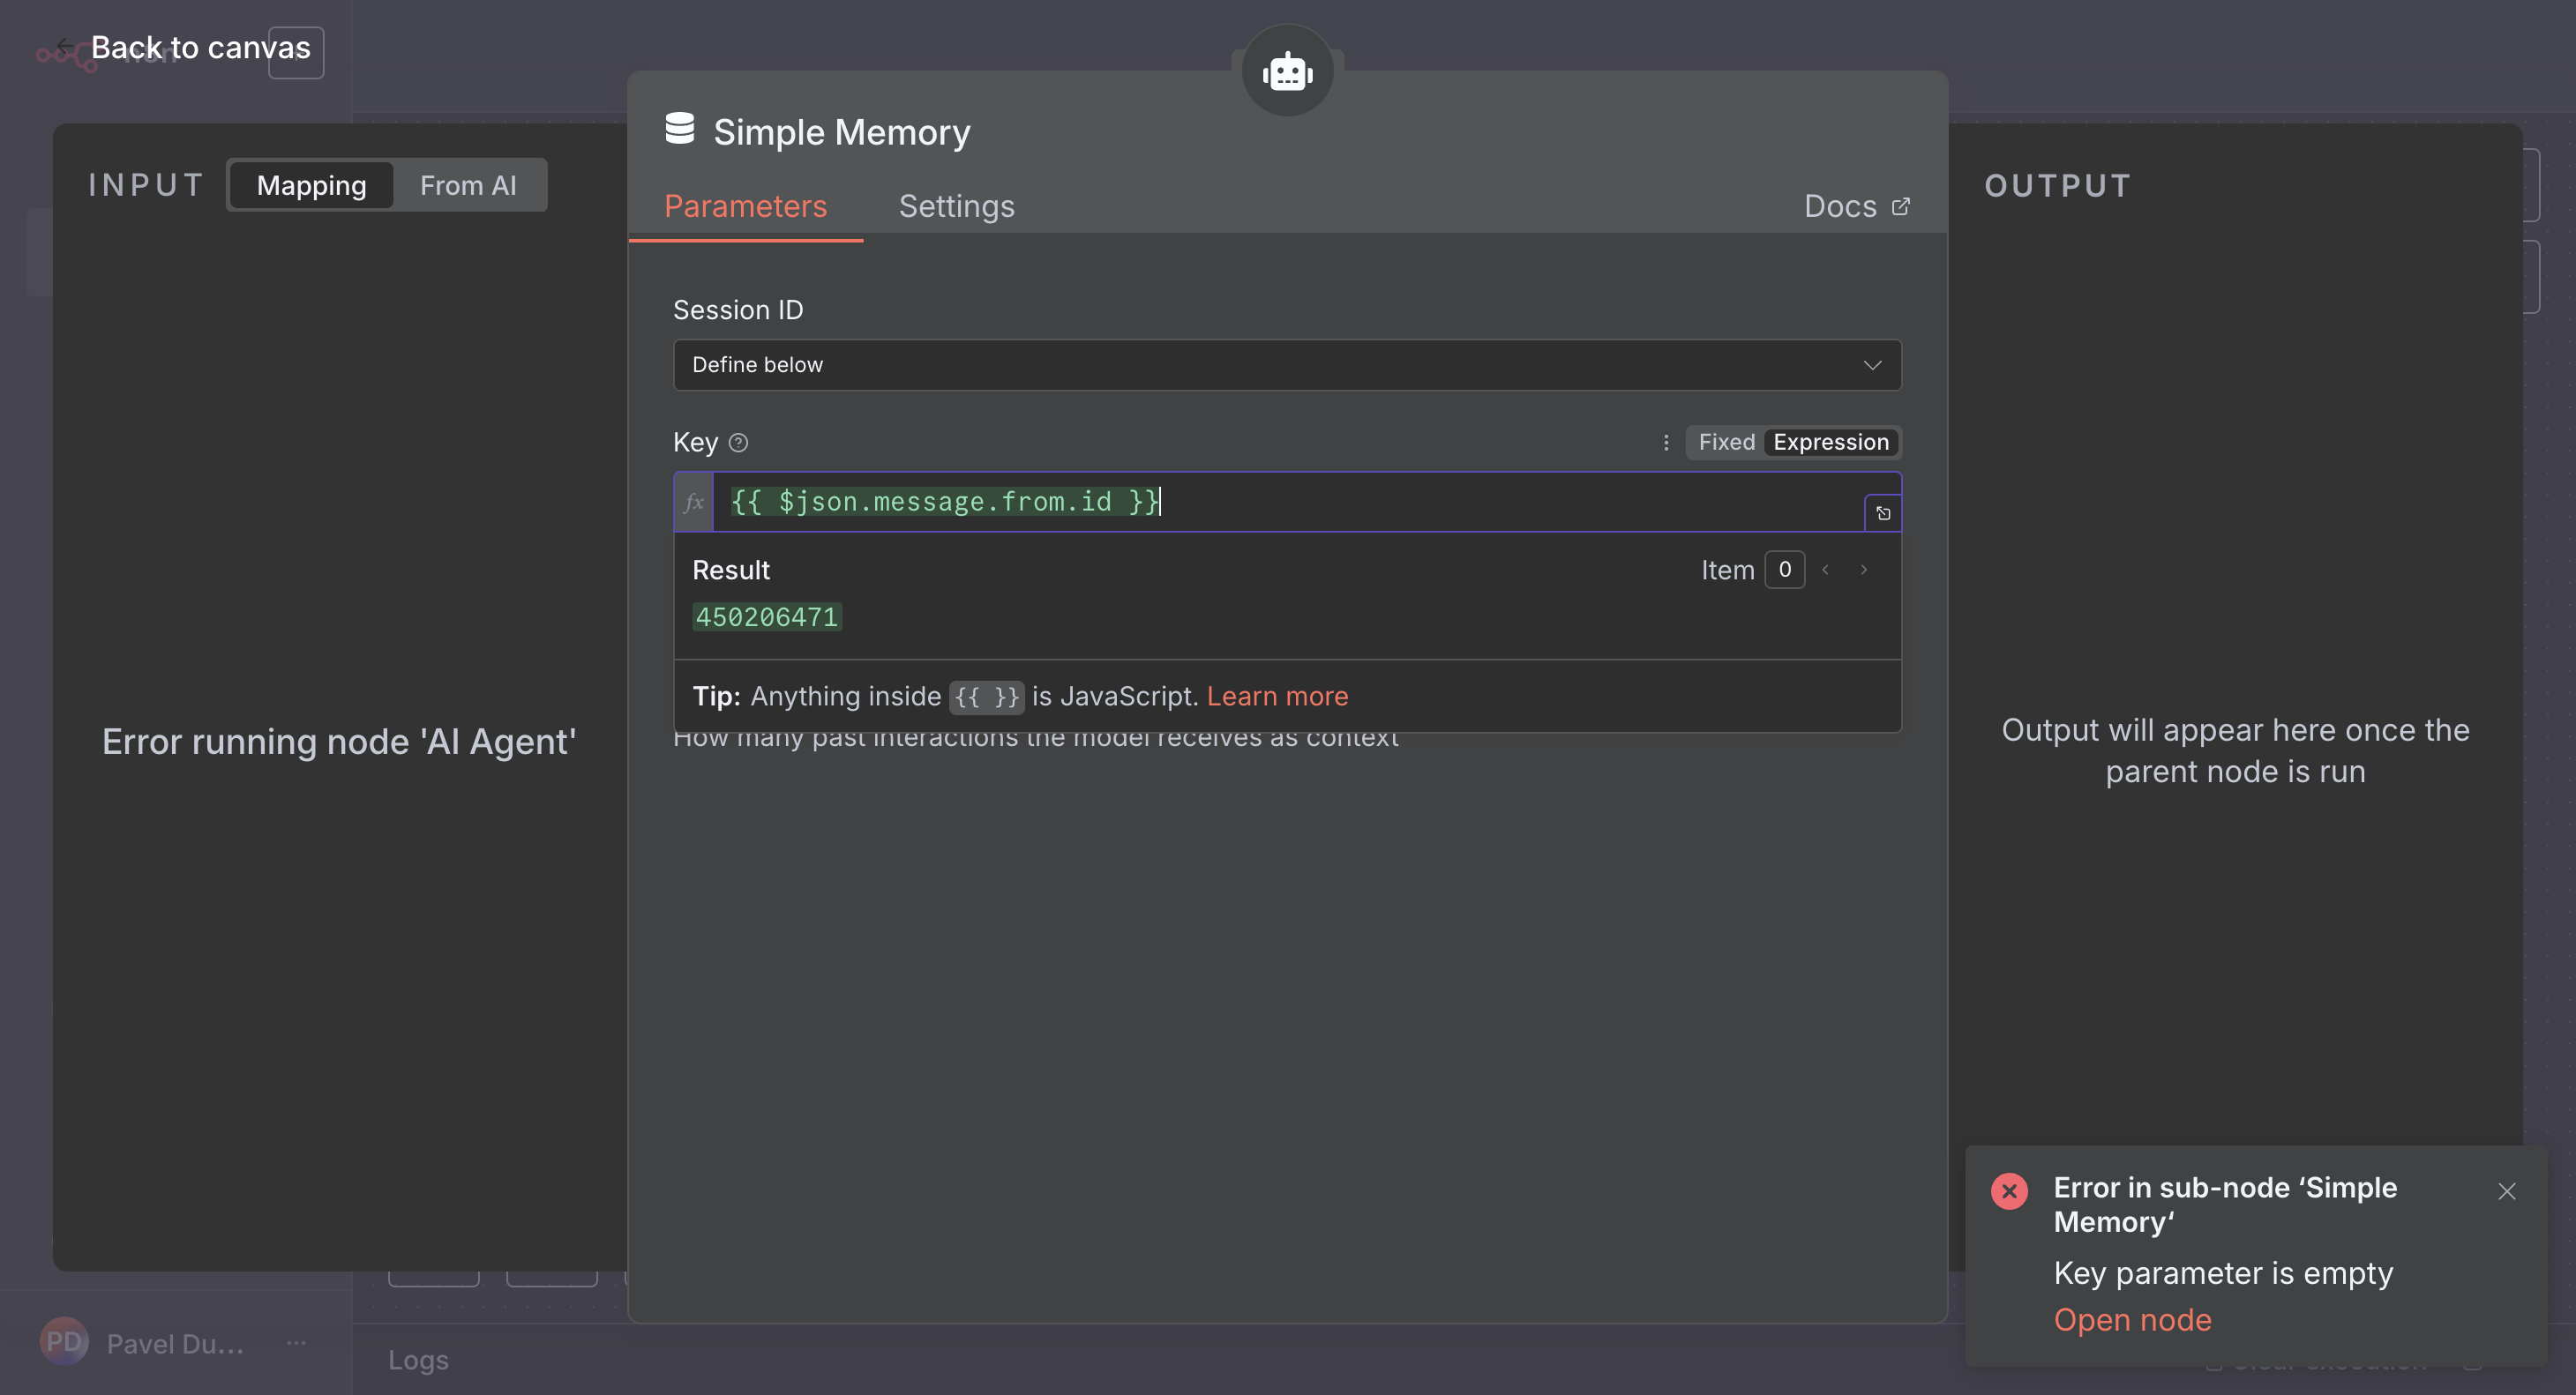Switch Key mode to Fixed
Screen dimensions: 2576x1395
[x=1726, y=443]
